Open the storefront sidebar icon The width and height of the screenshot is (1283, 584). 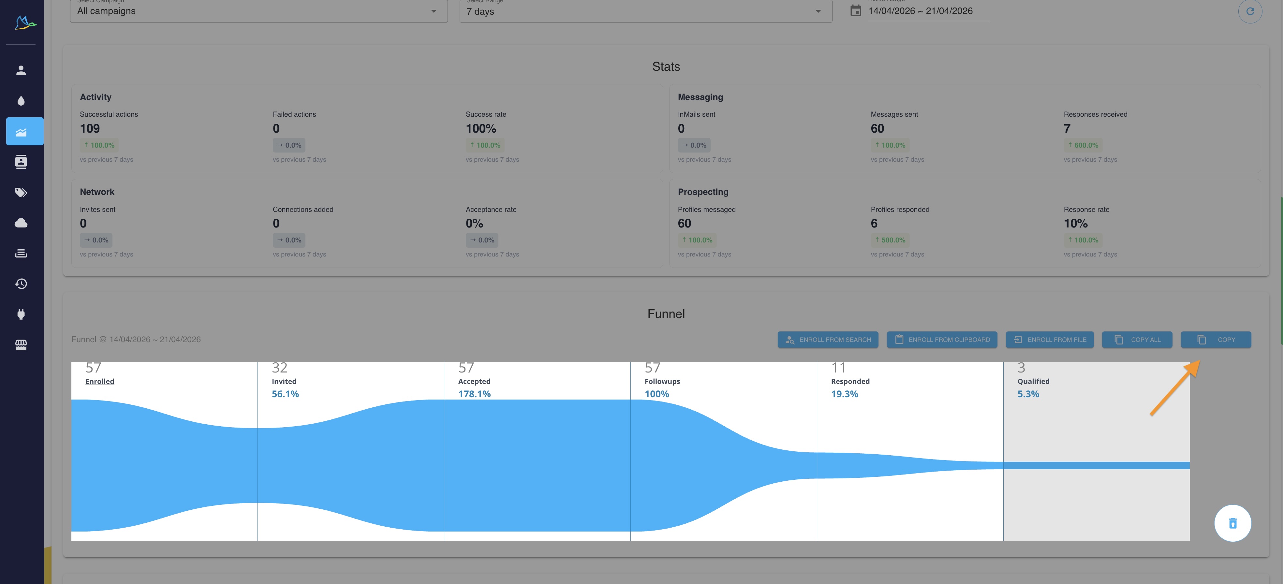point(21,344)
